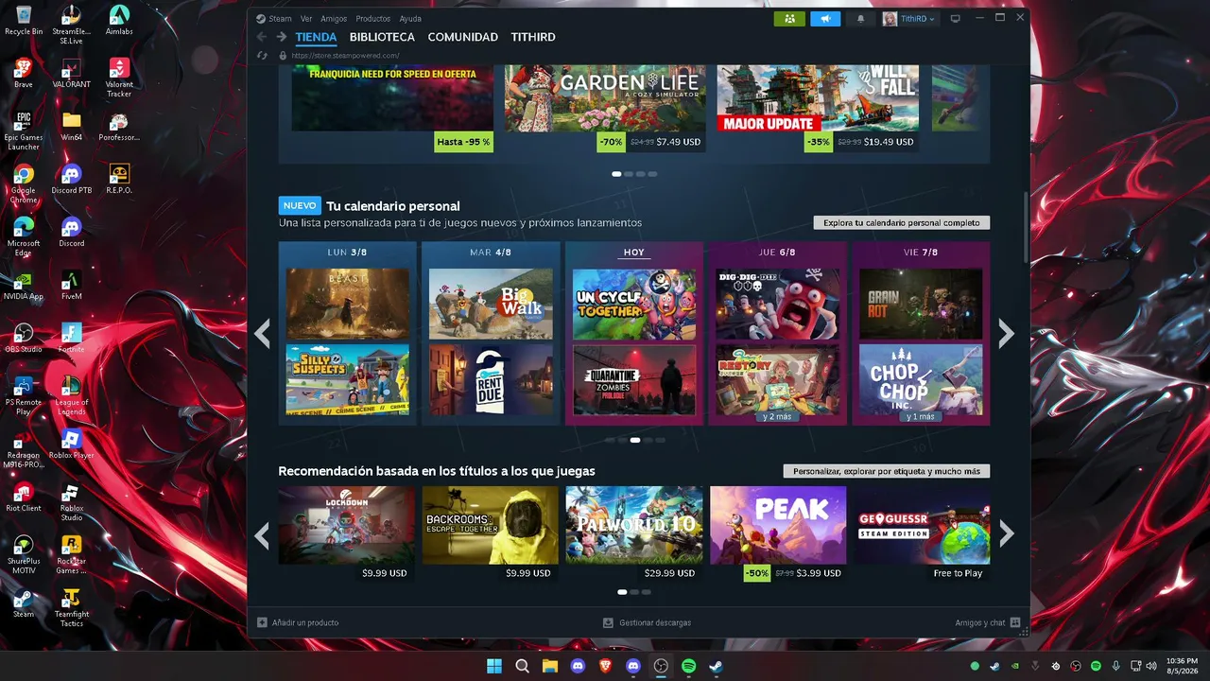
Task: Switch to the BIBLIOTECA tab
Action: 382,37
